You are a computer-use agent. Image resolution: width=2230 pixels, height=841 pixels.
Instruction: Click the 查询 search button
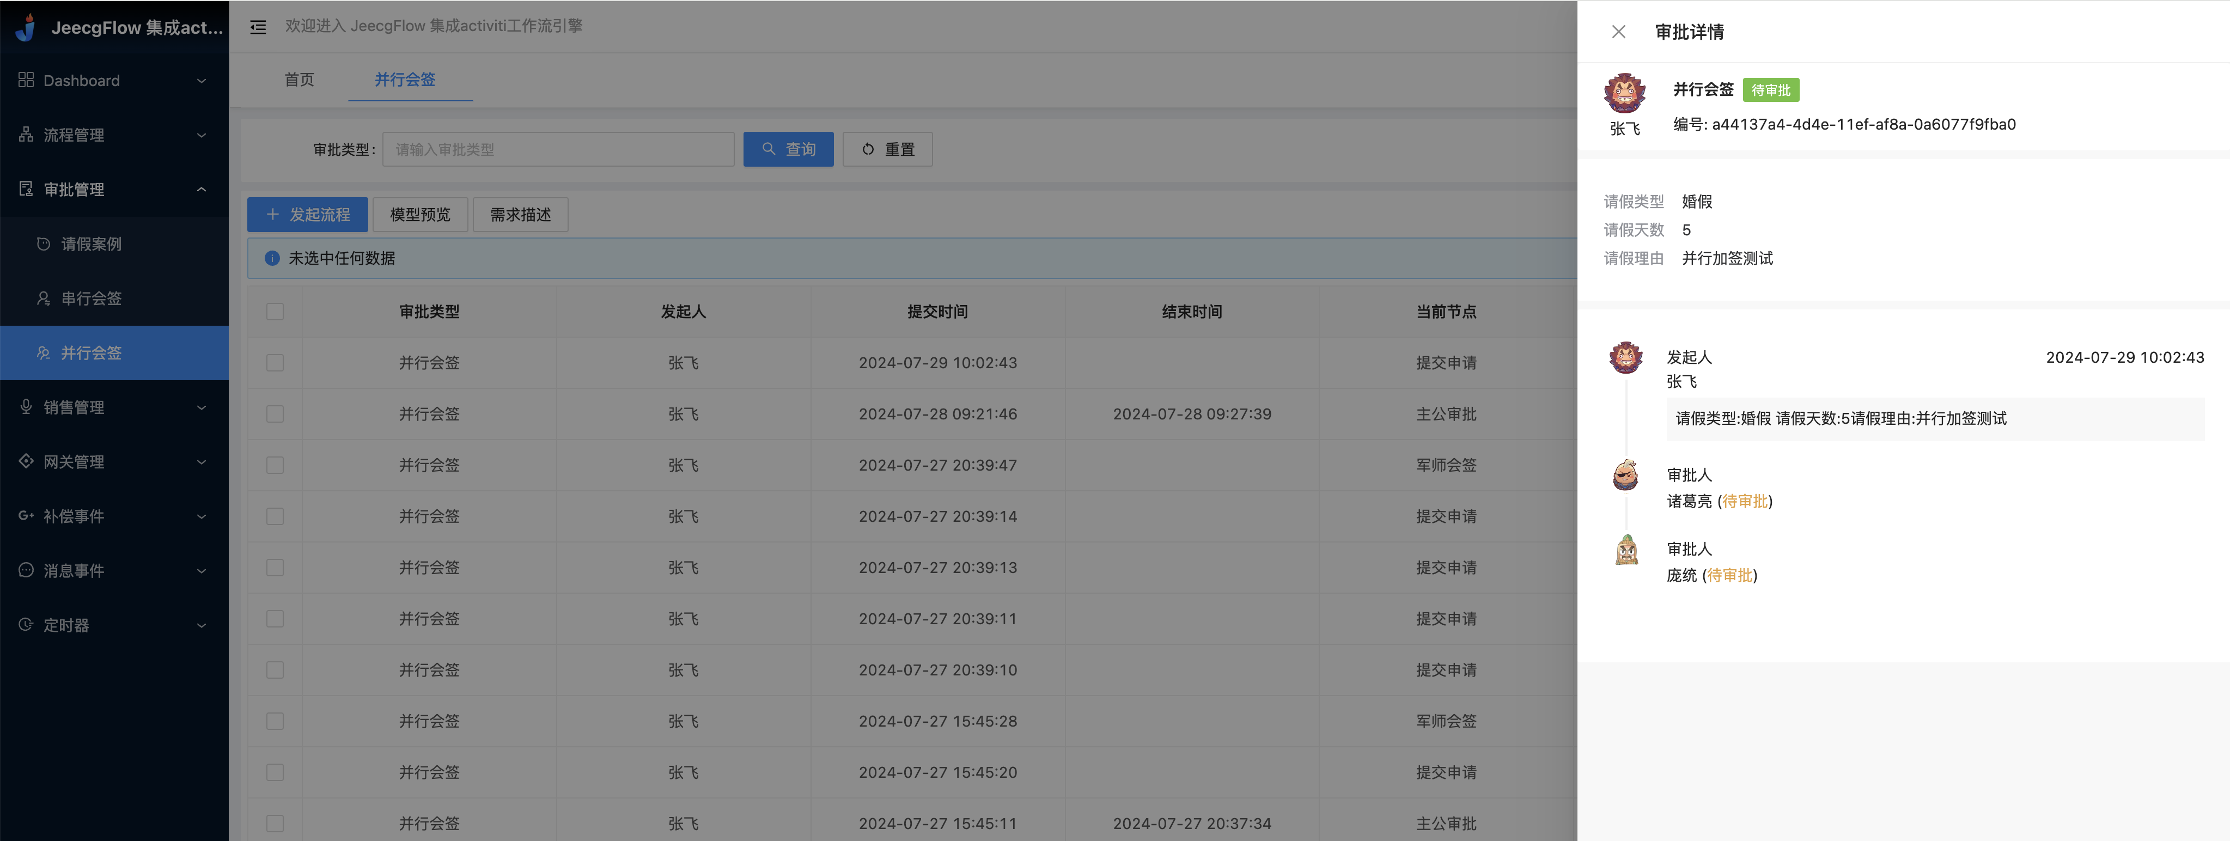(788, 150)
